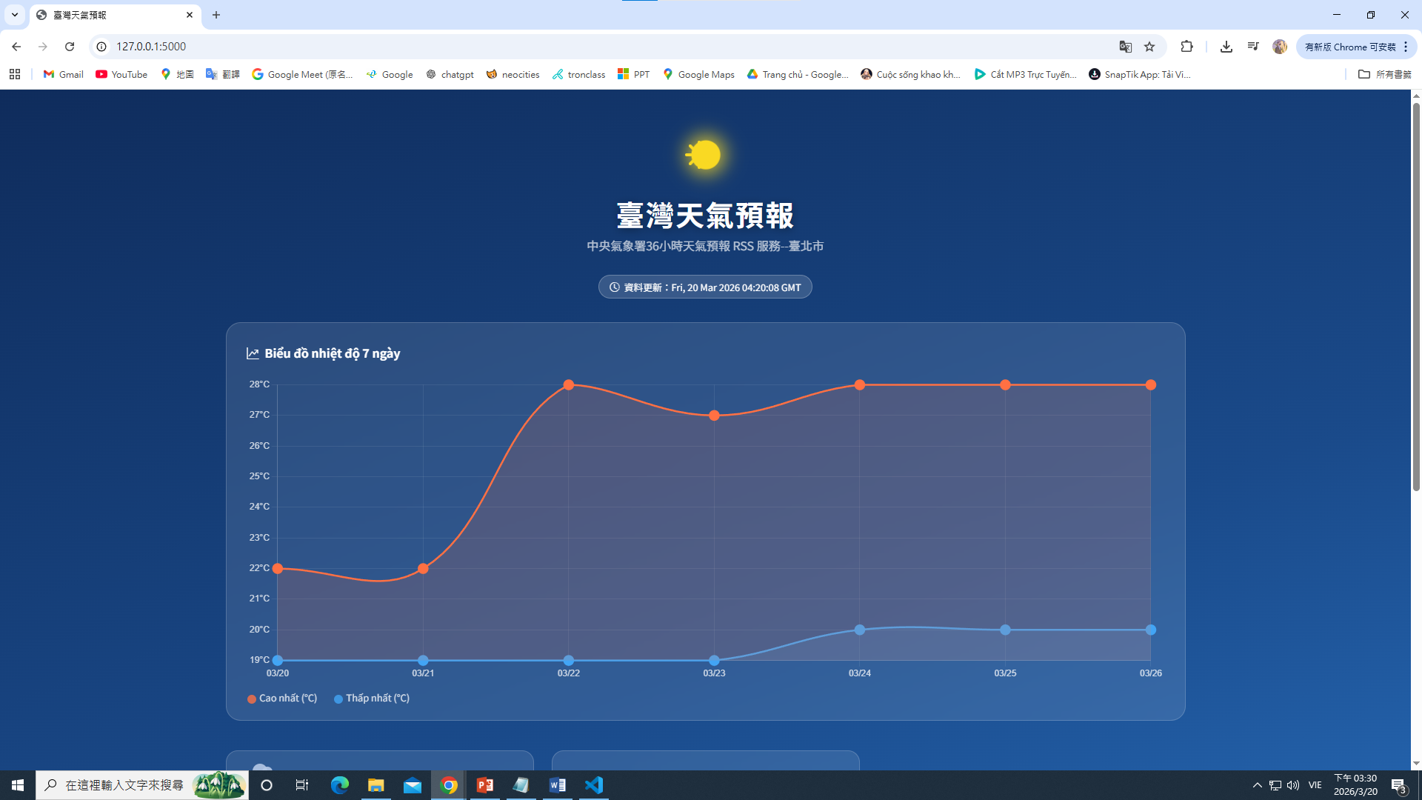Click the browser reload page icon
The image size is (1422, 800).
[70, 47]
